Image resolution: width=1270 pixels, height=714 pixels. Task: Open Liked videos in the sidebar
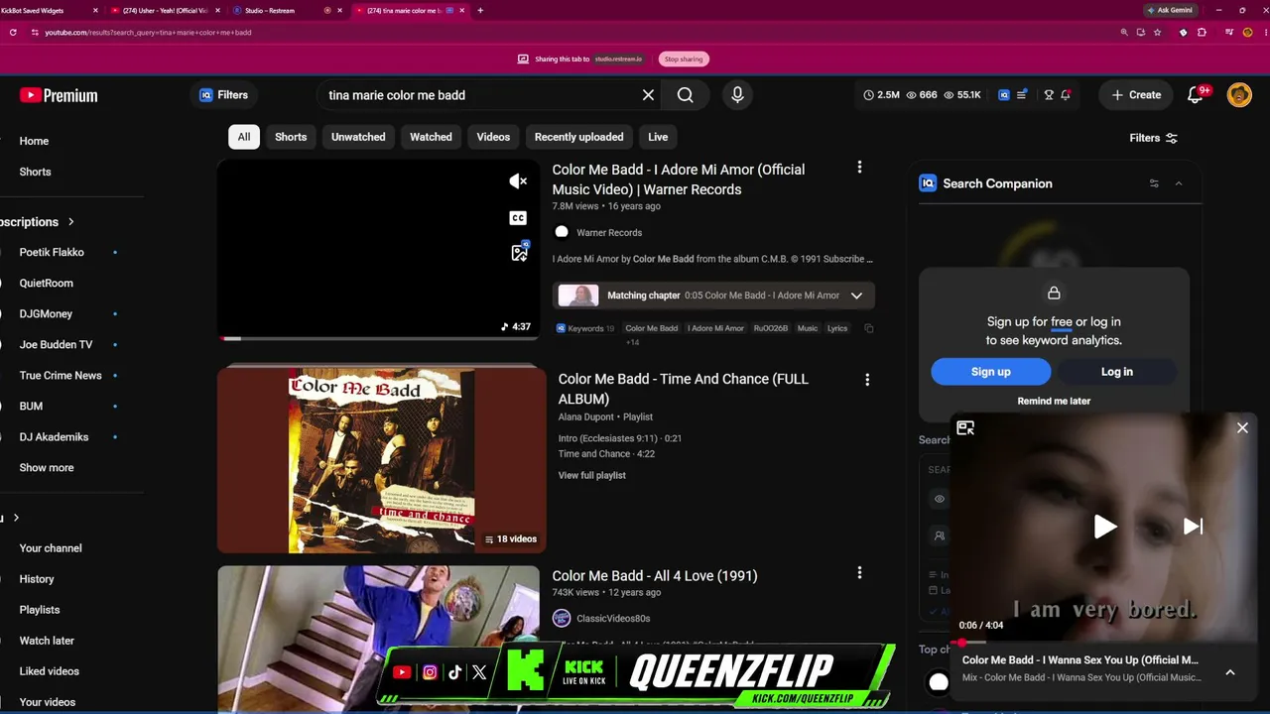(x=50, y=671)
